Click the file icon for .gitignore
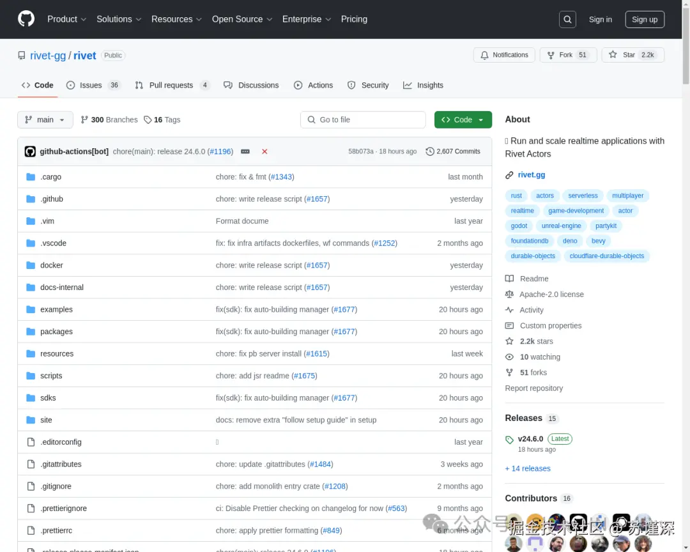Image resolution: width=690 pixels, height=552 pixels. pyautogui.click(x=31, y=486)
